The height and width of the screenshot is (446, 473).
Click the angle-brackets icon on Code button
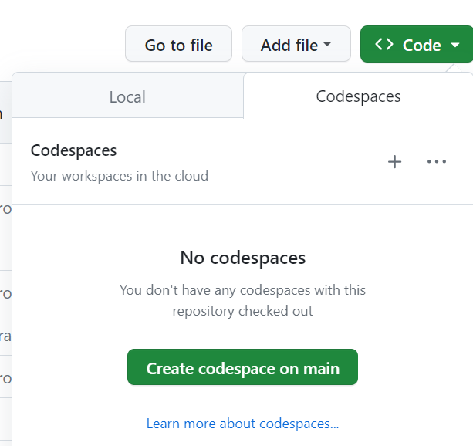click(384, 45)
